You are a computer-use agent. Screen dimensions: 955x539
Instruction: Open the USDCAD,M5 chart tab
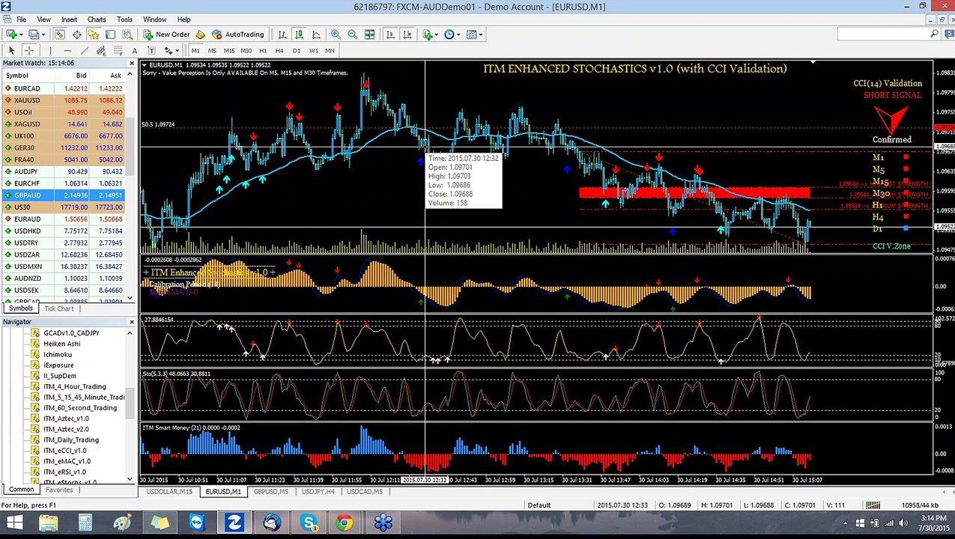pyautogui.click(x=364, y=492)
